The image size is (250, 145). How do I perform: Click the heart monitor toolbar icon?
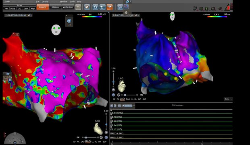102,7
